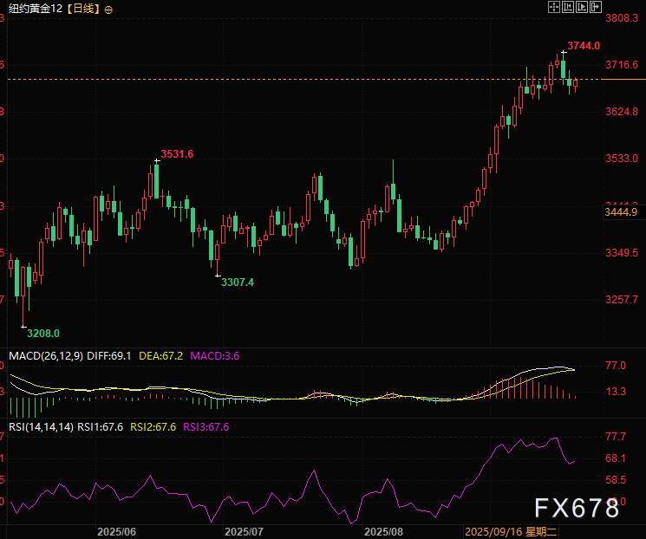Click the exit arrow icon at top right

[x=595, y=7]
